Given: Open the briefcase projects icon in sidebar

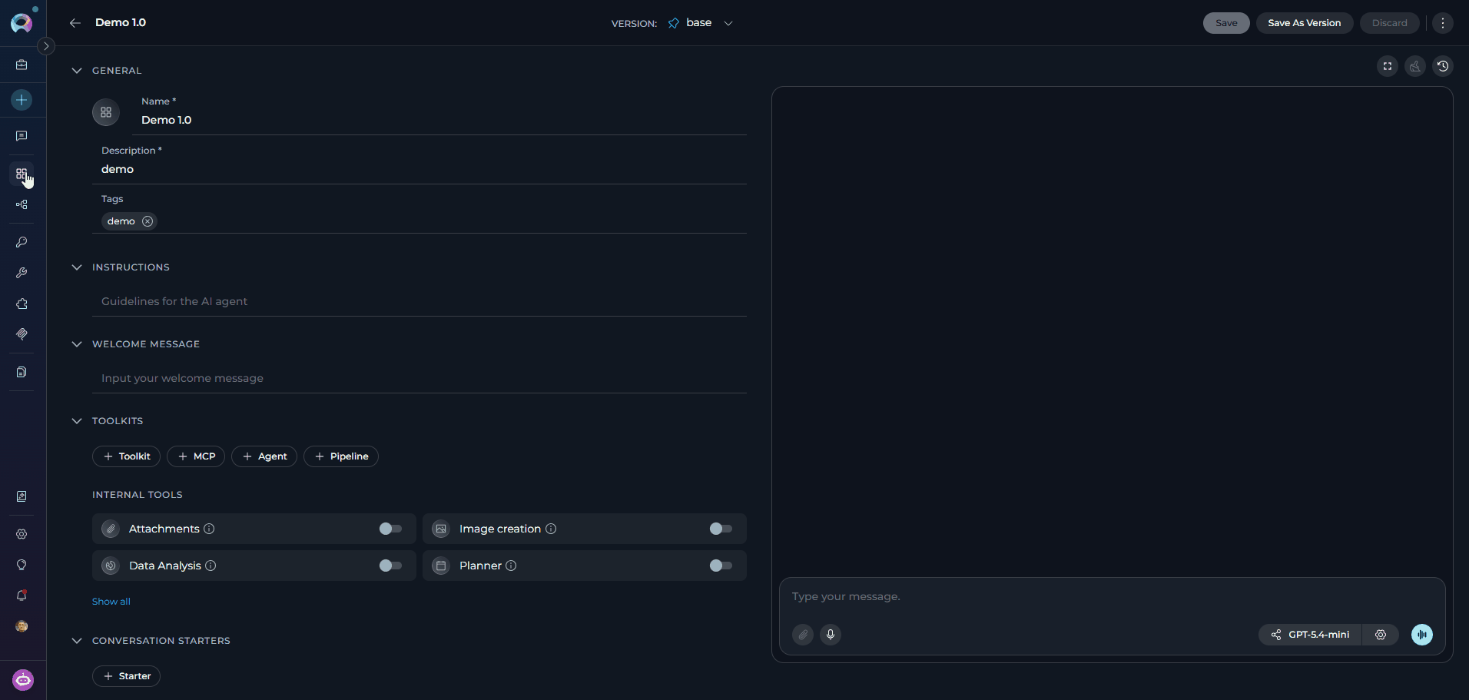Looking at the screenshot, I should pos(22,65).
